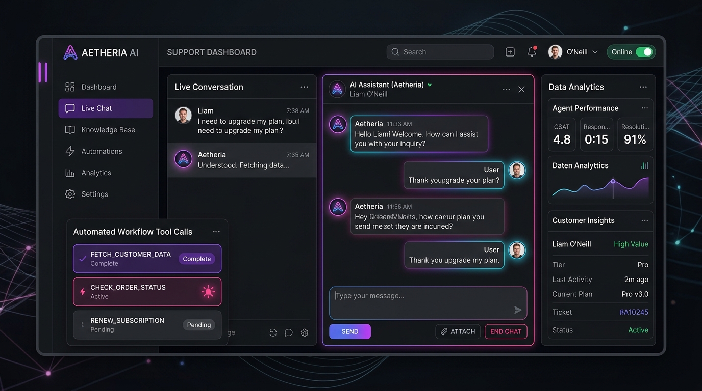This screenshot has width=702, height=391.
Task: Open Data Analytics more options menu
Action: coord(643,87)
